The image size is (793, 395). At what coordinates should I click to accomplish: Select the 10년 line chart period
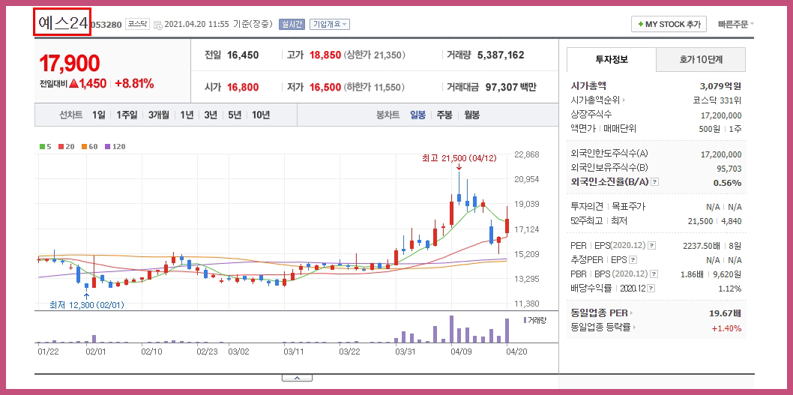tap(260, 115)
